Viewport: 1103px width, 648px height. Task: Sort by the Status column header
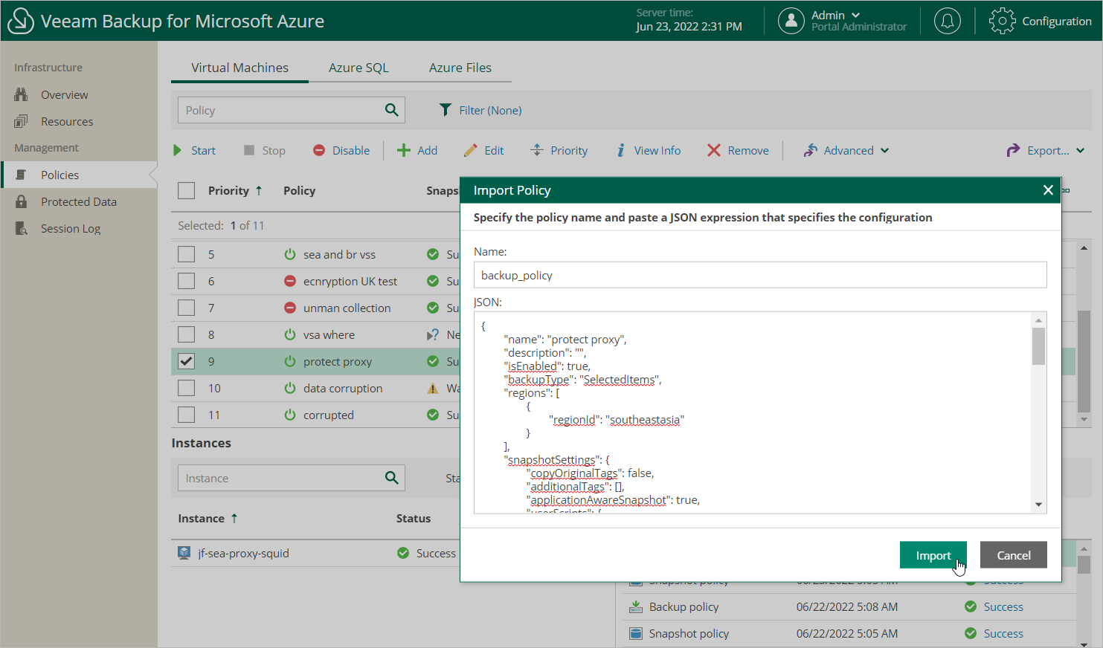coord(413,519)
